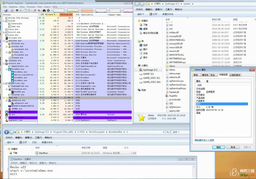Click the 修改日期 column header in system folder
This screenshot has height=179, width=256.
216,19
